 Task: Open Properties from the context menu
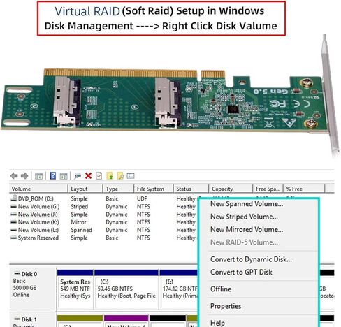pyautogui.click(x=226, y=306)
